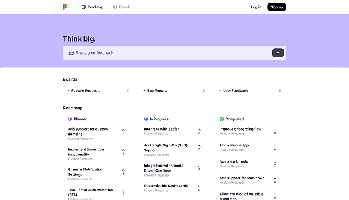Open the Boards nav tab

pos(122,7)
